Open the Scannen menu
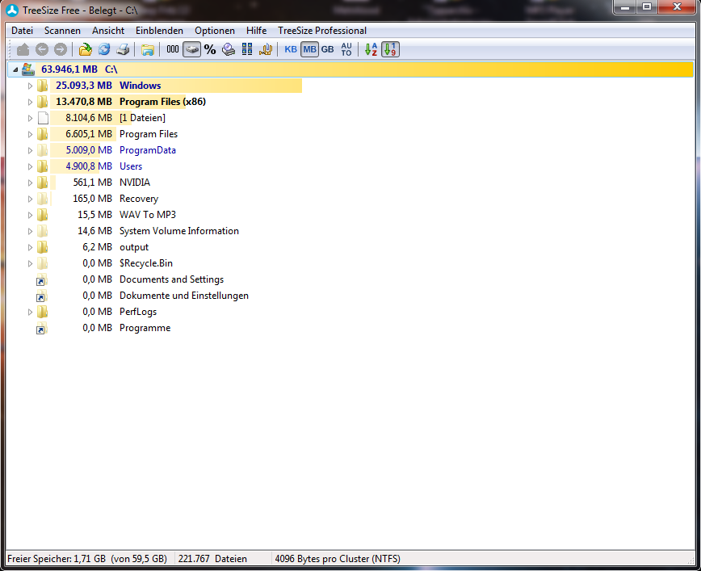The image size is (701, 571). [x=62, y=31]
